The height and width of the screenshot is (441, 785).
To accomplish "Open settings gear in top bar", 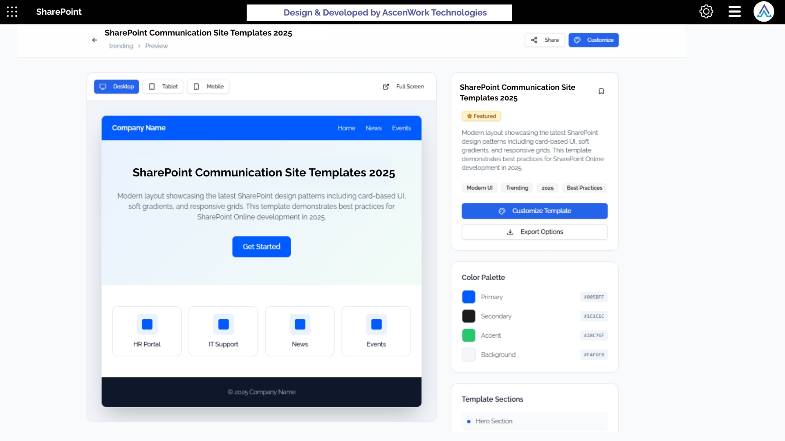I will coord(706,12).
